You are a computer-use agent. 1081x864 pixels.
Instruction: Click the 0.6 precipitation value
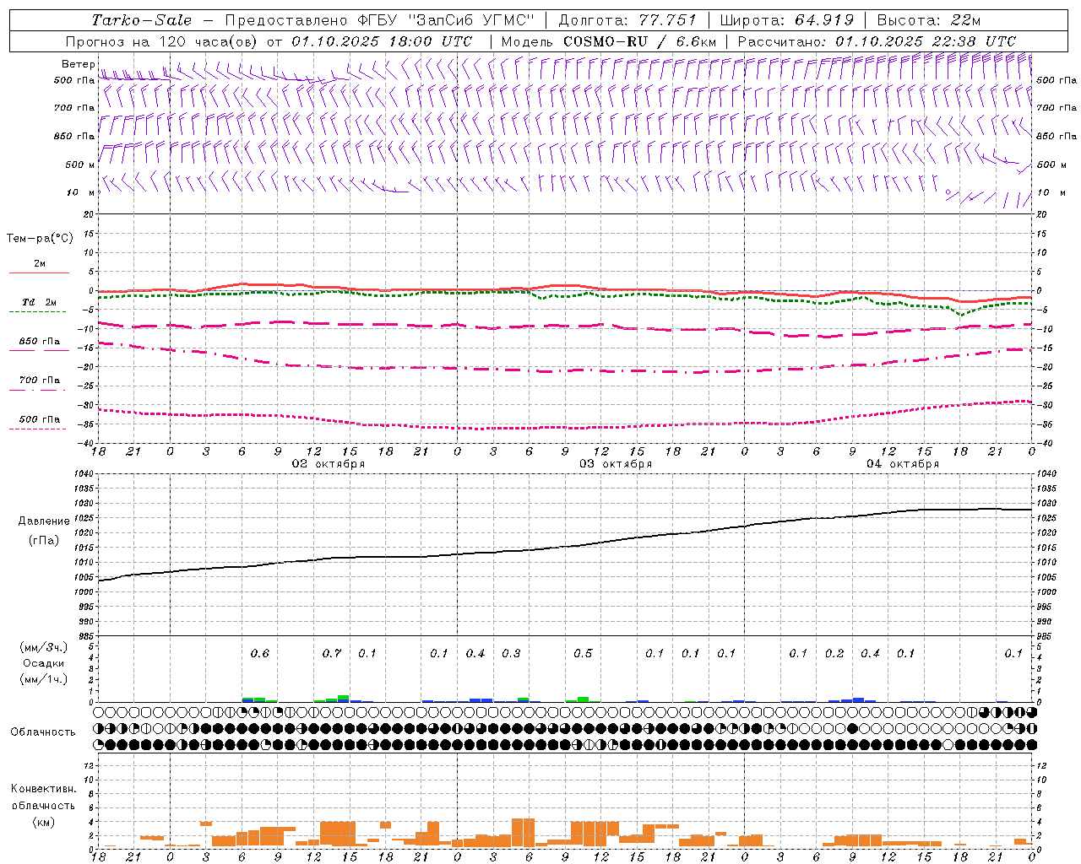(260, 654)
